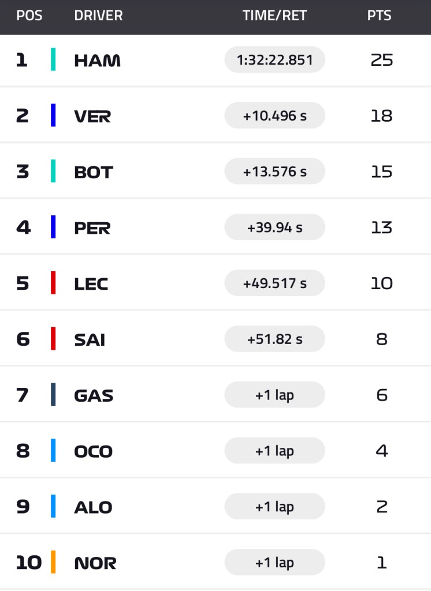Click HAM's winning time 1:32:22.851
Screen dimensions: 431x591
click(x=274, y=60)
